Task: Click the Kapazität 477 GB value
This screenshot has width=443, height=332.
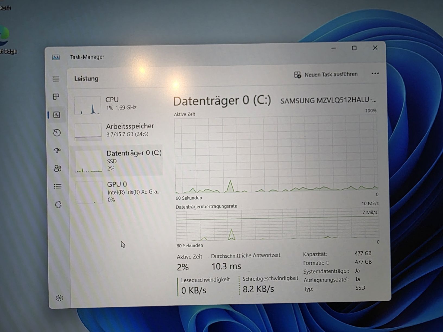Action: click(363, 253)
